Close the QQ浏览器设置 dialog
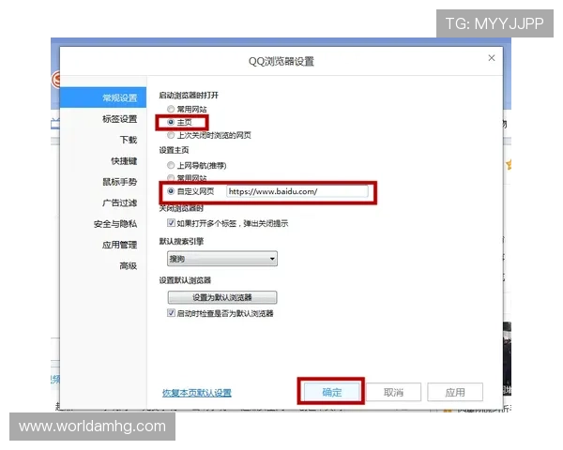 (x=492, y=58)
